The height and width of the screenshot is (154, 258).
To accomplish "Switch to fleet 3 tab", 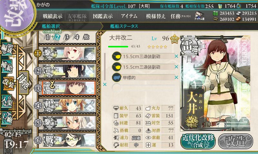I will 67,37.
